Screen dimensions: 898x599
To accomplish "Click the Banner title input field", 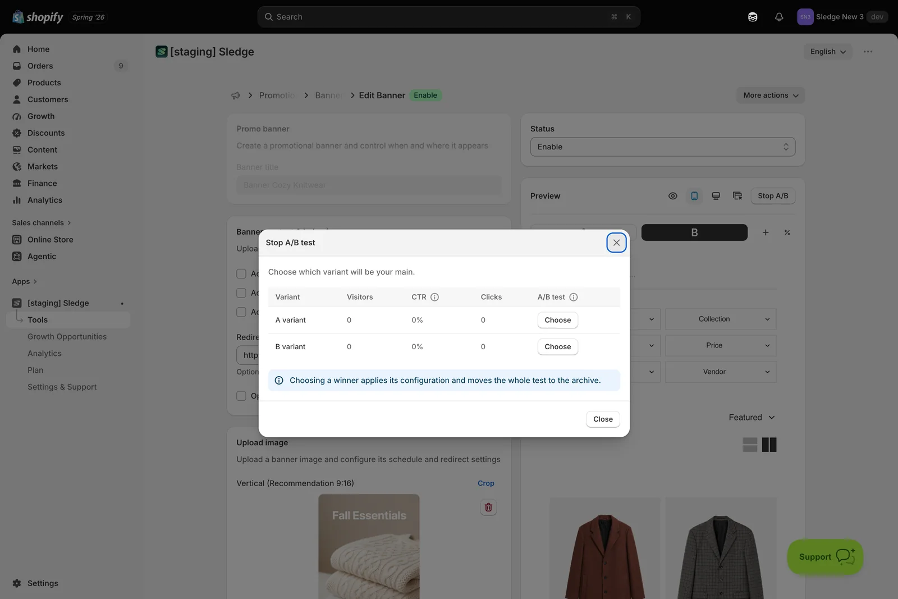I will 369,185.
